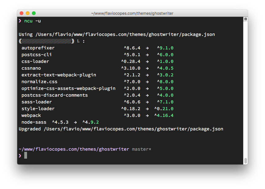Click the style-loader old version ^0.18.2
The width and height of the screenshot is (265, 189).
[x=131, y=109]
